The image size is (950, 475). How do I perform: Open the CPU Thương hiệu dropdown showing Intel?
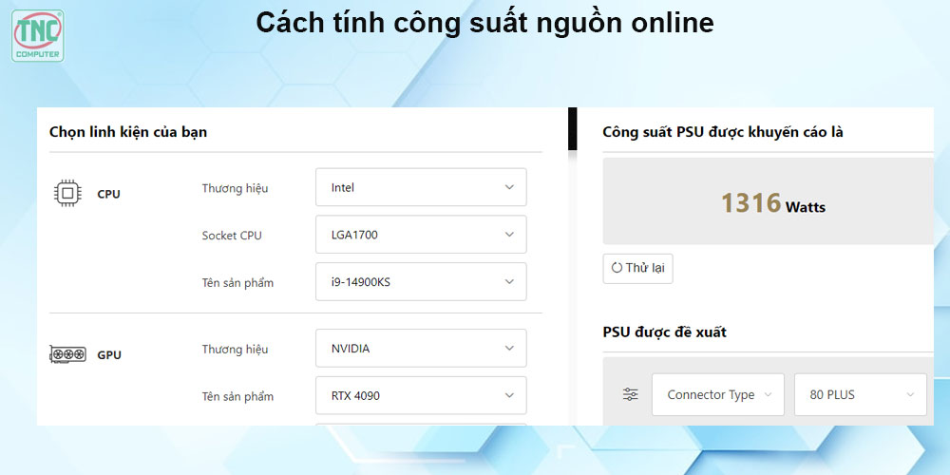click(x=421, y=187)
